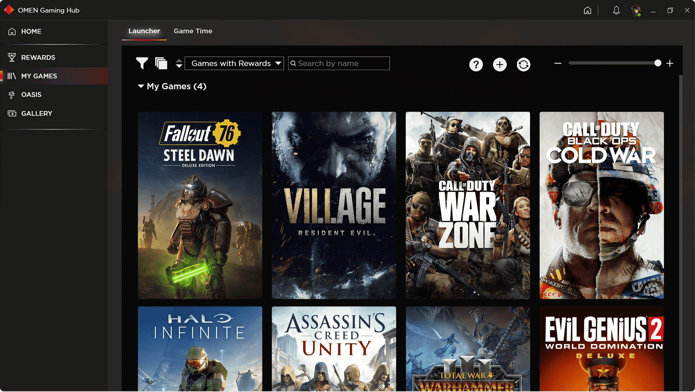Open OASIS section
Screen dimensions: 695x392
54,95
